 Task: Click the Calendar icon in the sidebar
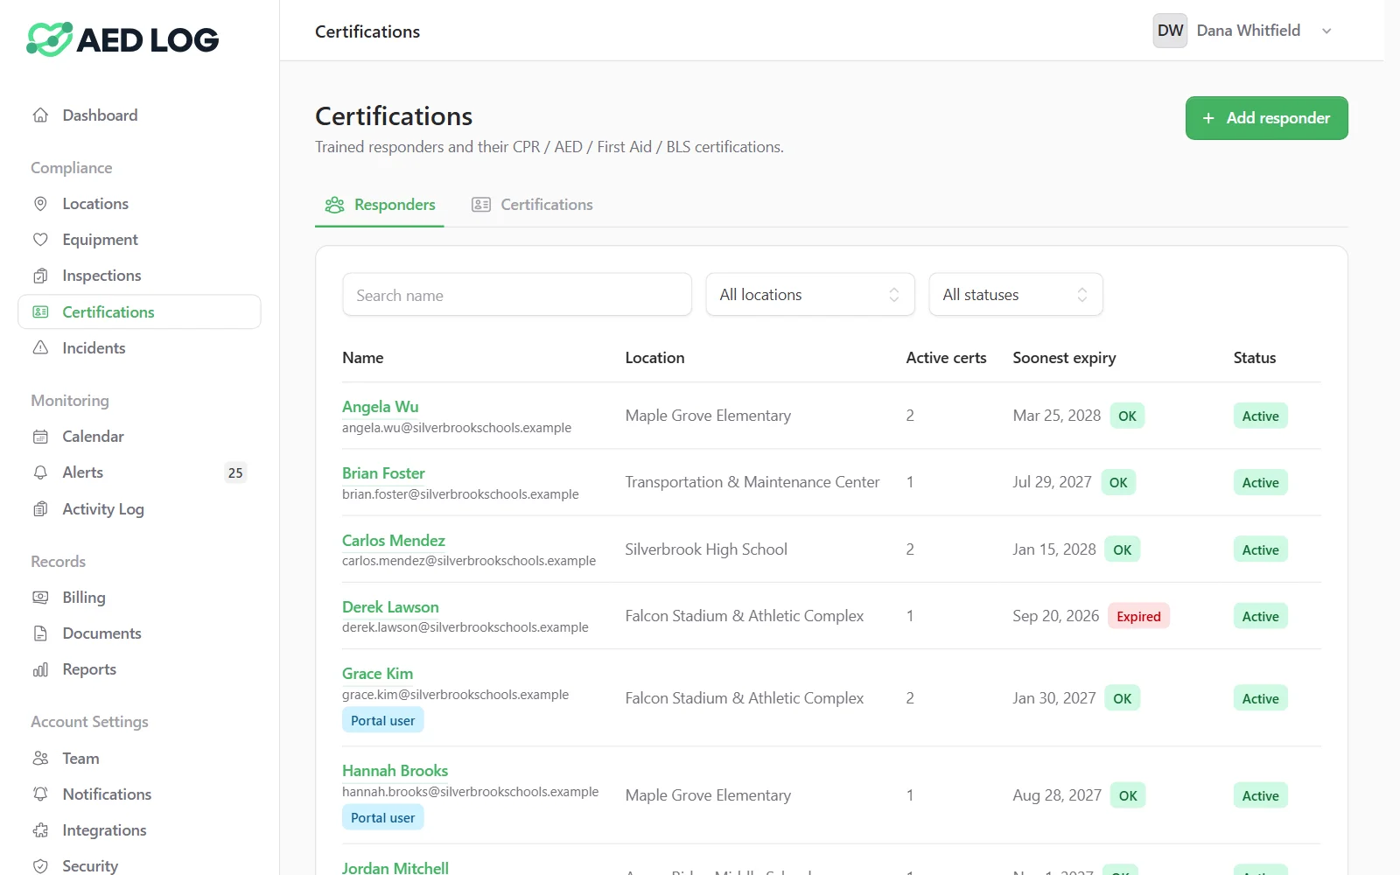pyautogui.click(x=40, y=437)
